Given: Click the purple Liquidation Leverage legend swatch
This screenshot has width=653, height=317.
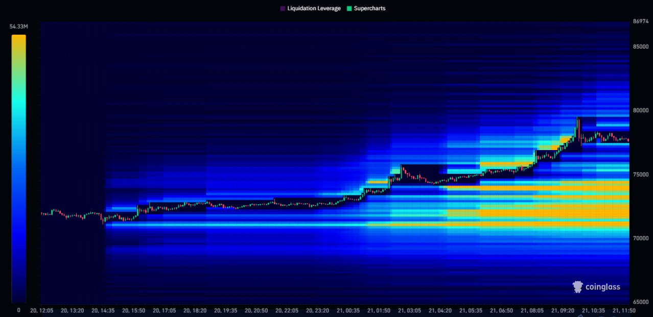Looking at the screenshot, I should click(x=283, y=9).
